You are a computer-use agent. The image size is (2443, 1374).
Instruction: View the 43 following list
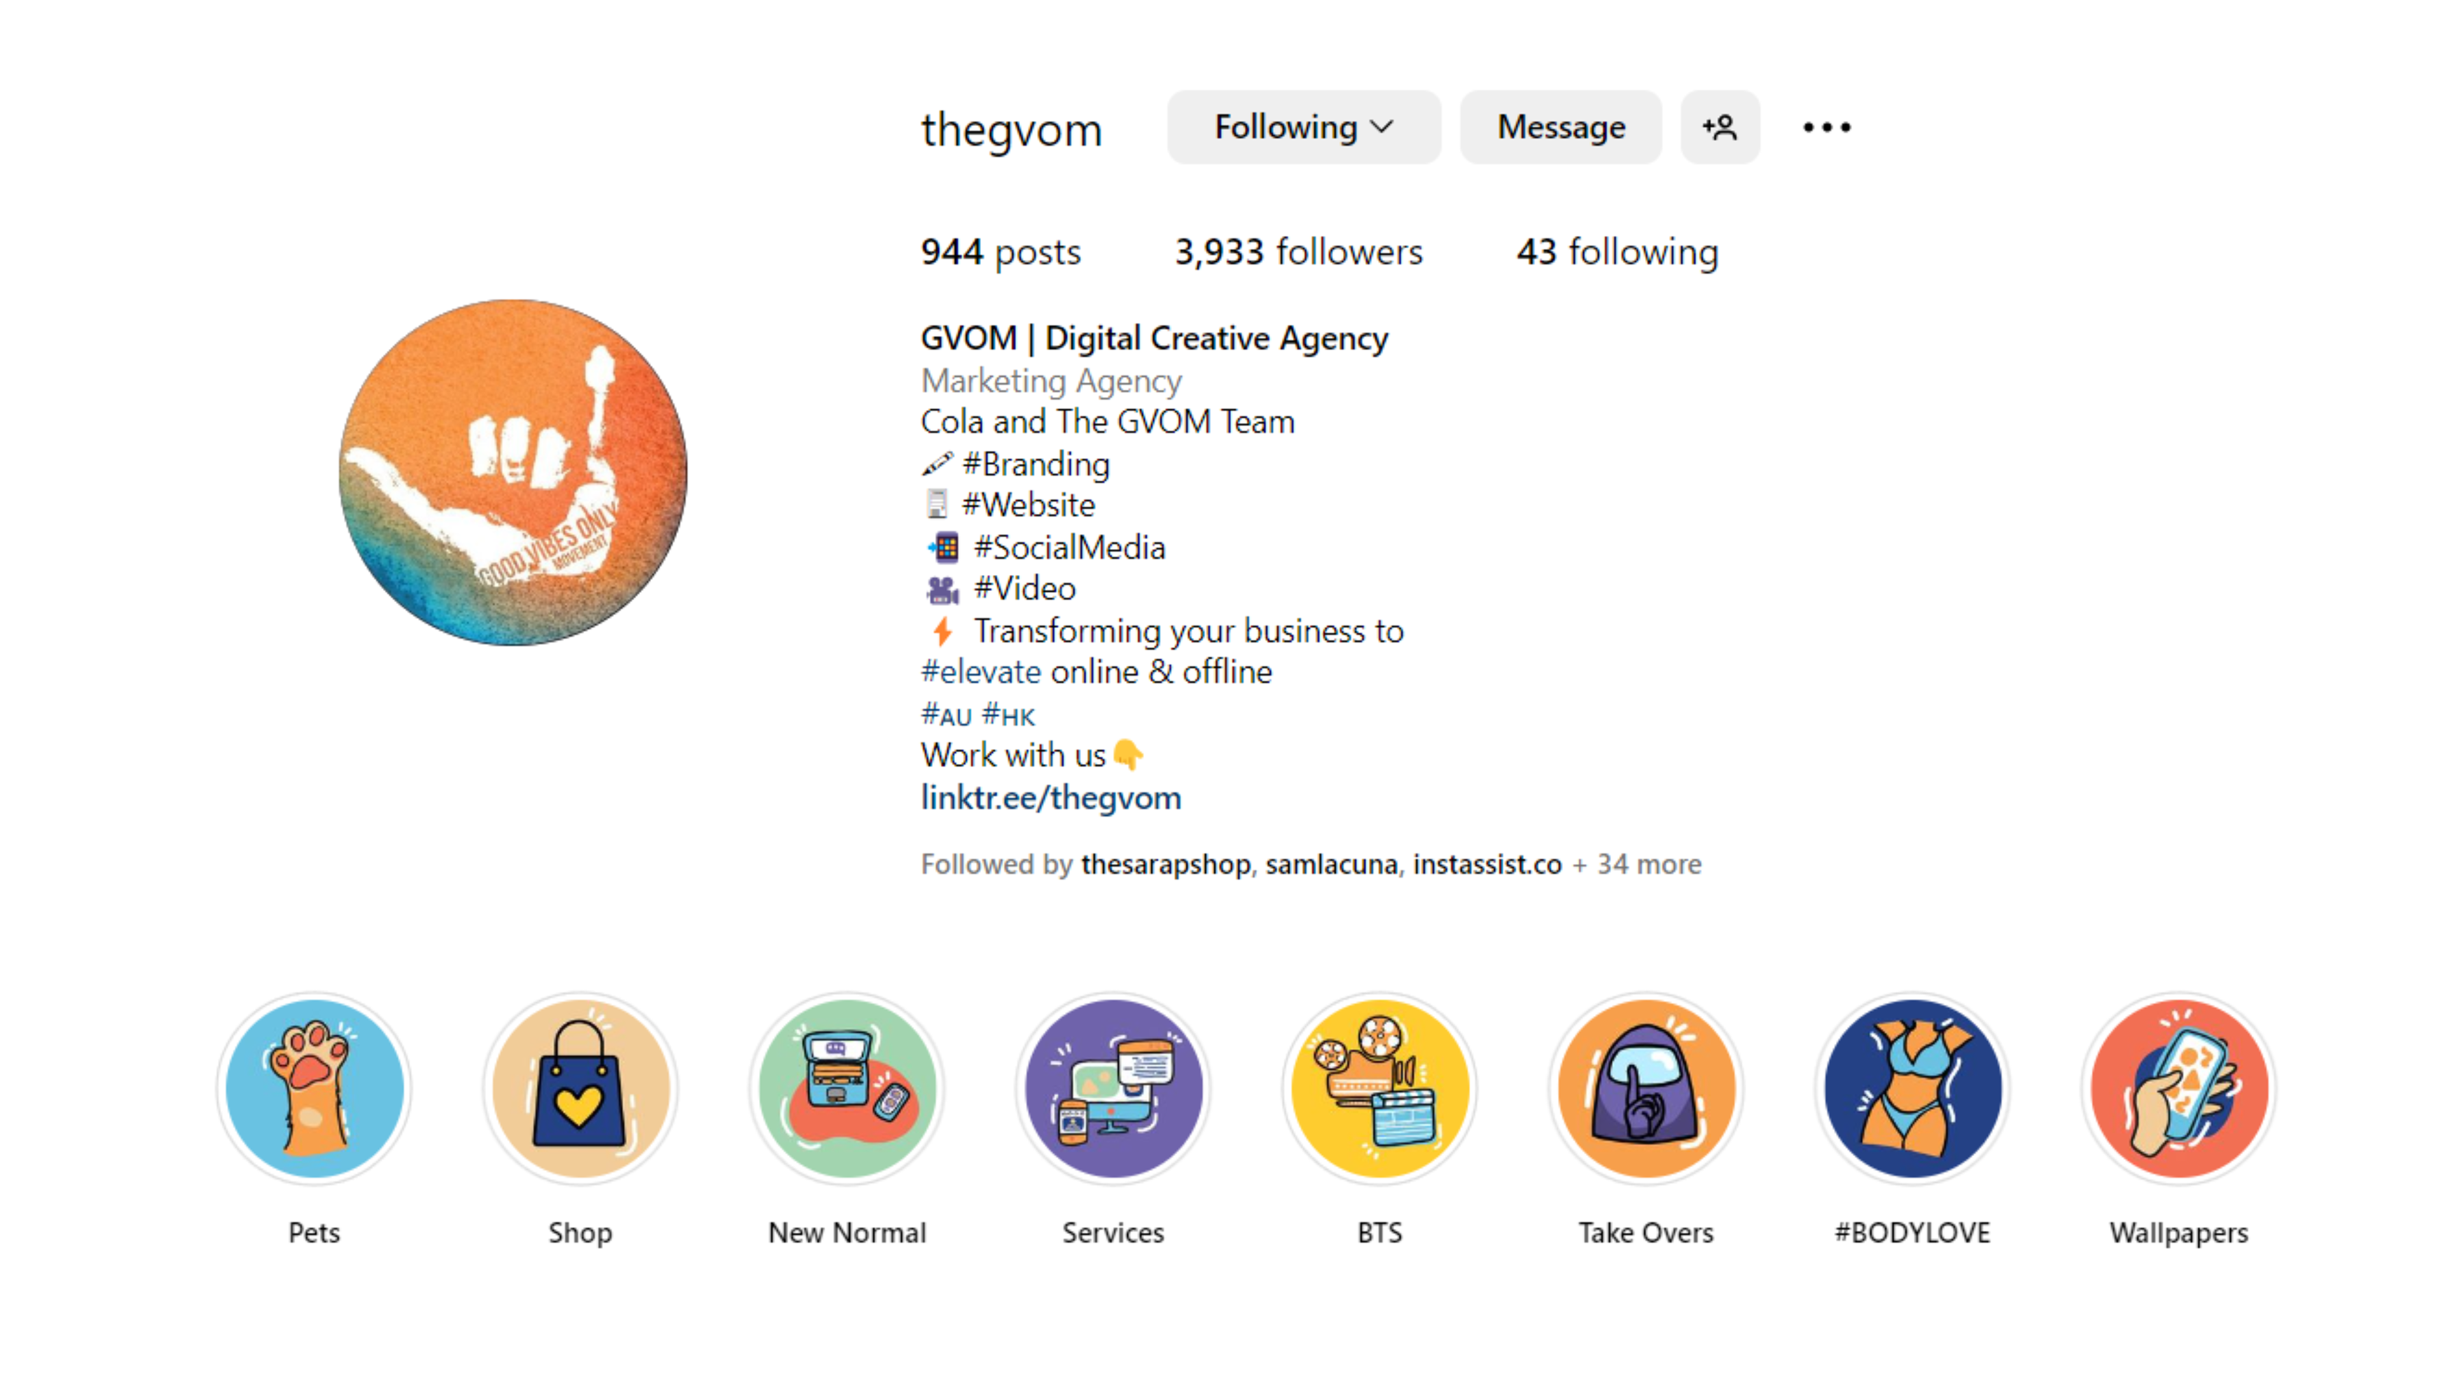pos(1617,251)
